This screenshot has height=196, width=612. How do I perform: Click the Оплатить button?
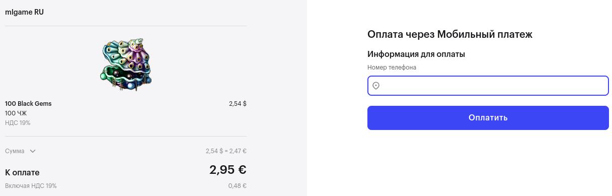coord(488,118)
